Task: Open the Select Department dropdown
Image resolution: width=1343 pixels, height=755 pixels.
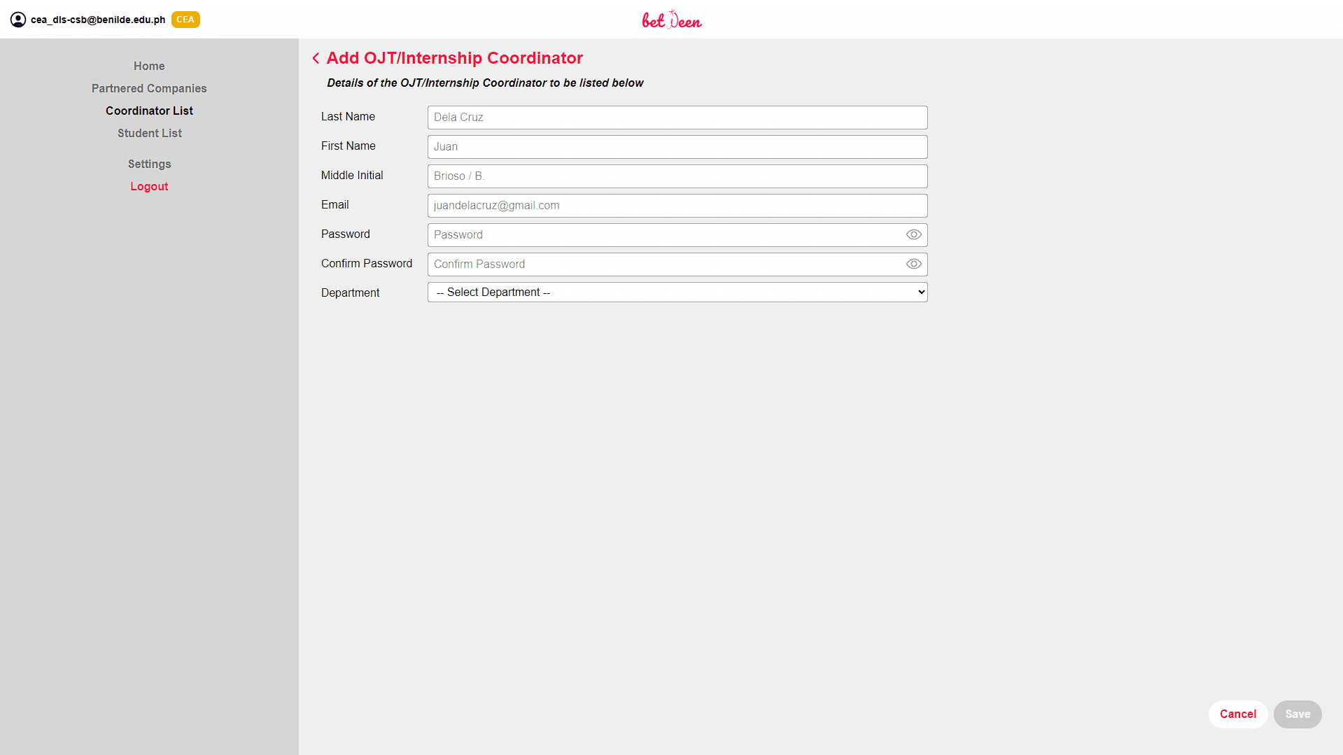Action: [x=677, y=292]
